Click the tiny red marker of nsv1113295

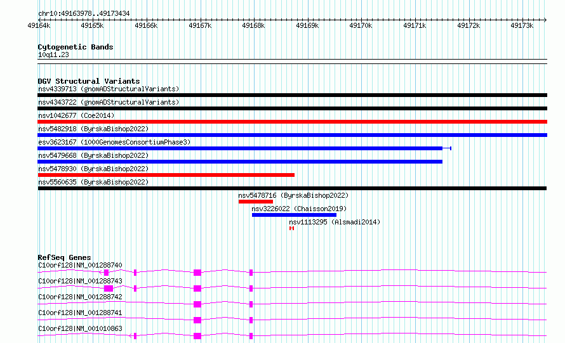click(291, 228)
